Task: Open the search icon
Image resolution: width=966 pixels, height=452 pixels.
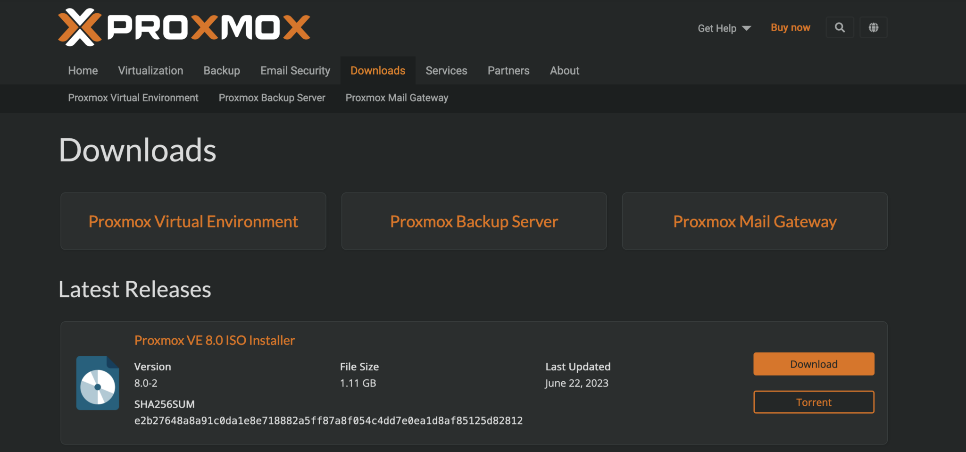Action: pos(840,27)
